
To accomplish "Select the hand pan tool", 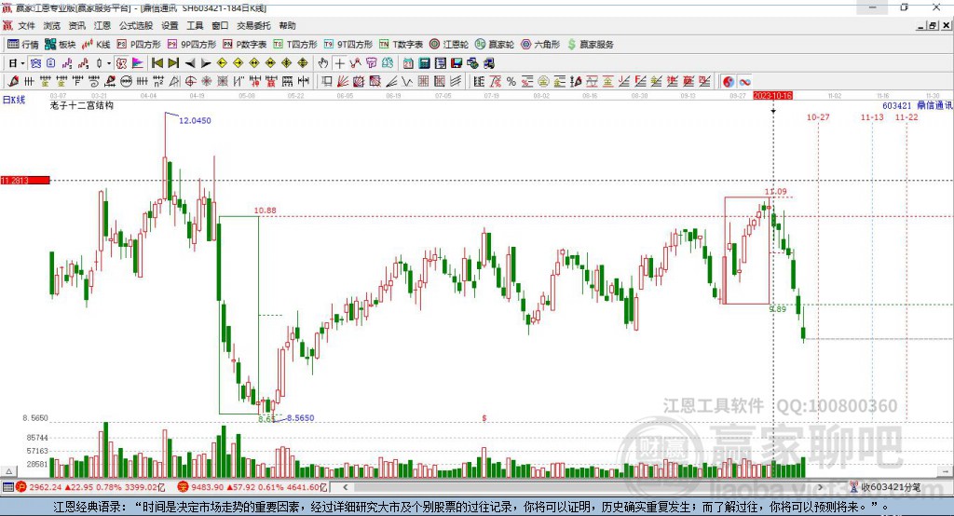I will pos(323,63).
